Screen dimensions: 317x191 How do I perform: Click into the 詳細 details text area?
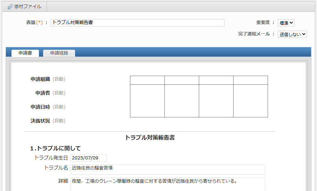168,184
